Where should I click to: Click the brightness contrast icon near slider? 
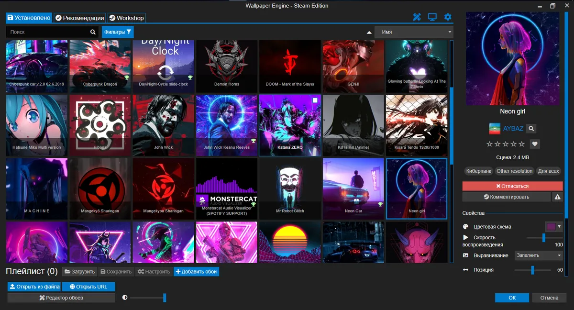point(125,298)
